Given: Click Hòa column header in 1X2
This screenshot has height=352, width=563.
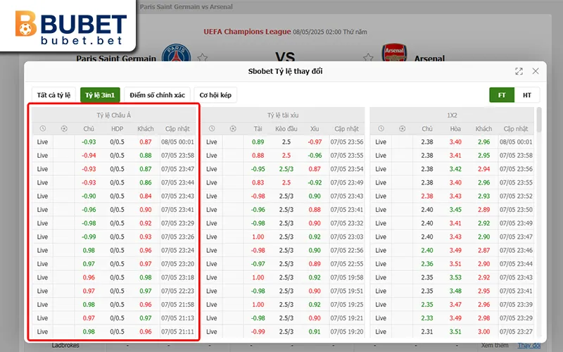Looking at the screenshot, I should coord(455,129).
